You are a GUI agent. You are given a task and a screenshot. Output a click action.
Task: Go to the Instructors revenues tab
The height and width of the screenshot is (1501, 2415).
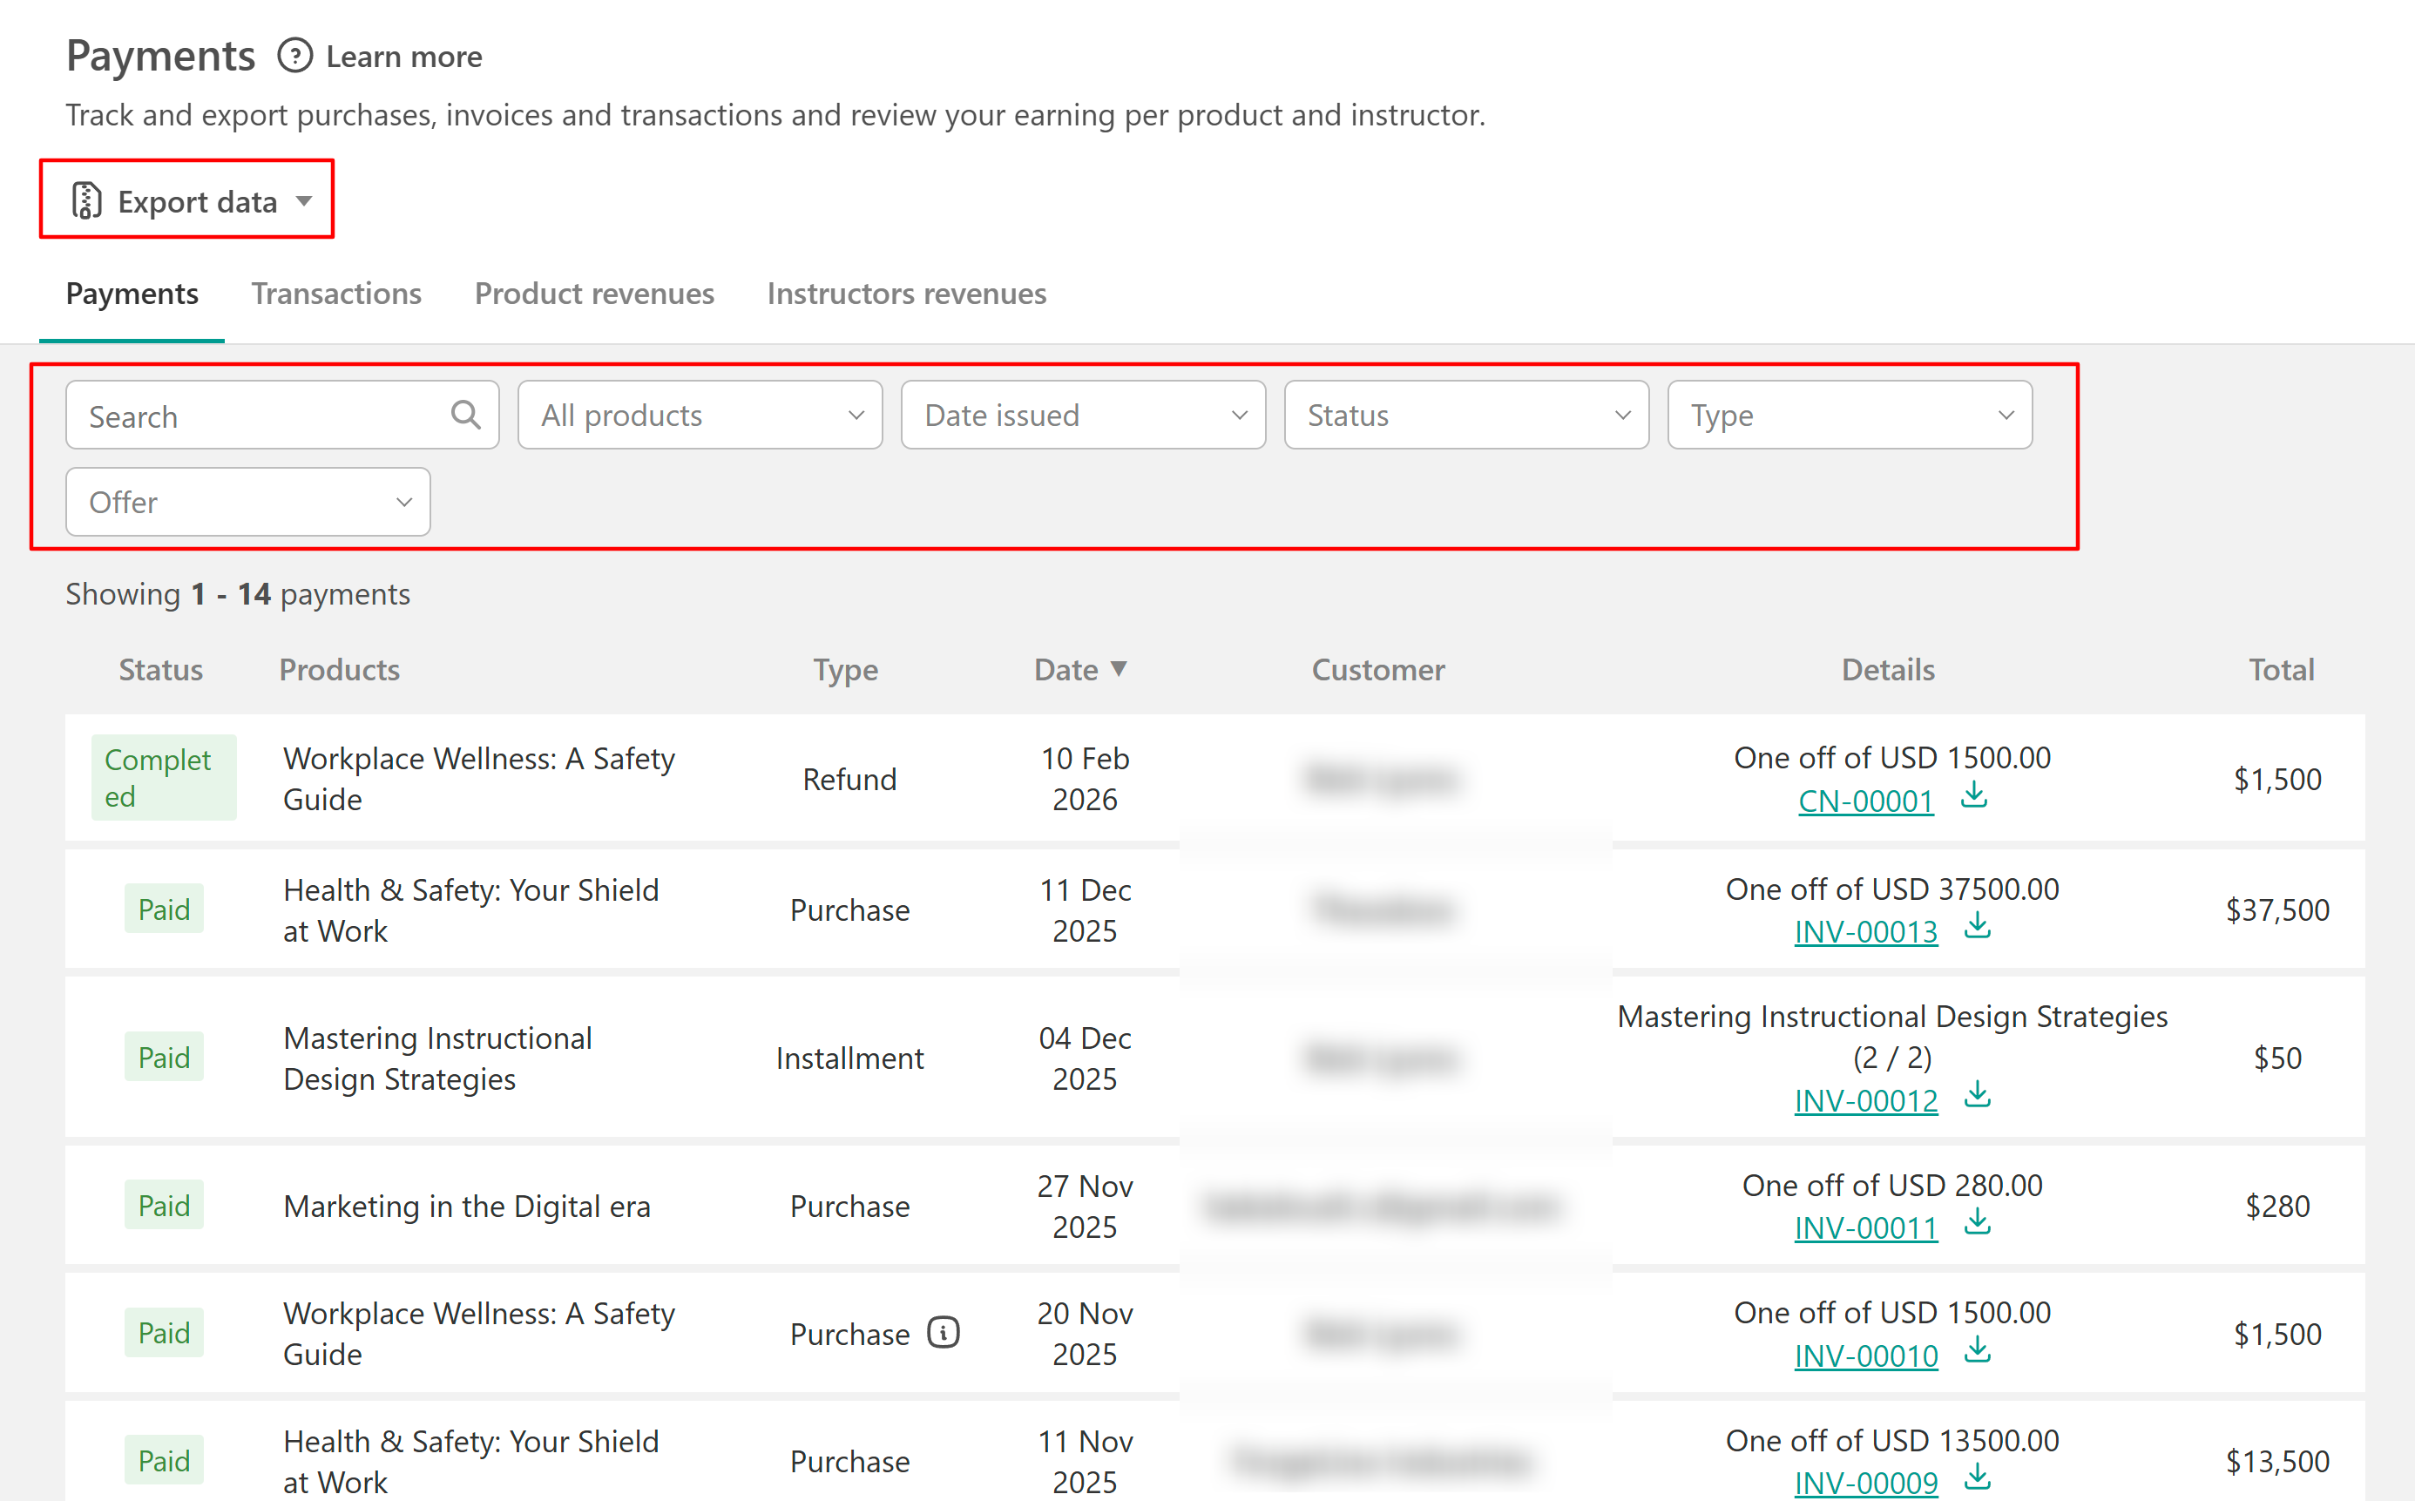coord(906,294)
